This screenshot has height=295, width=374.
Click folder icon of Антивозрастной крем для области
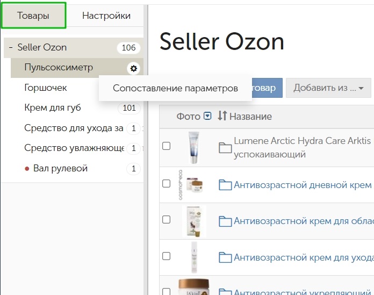(225, 221)
